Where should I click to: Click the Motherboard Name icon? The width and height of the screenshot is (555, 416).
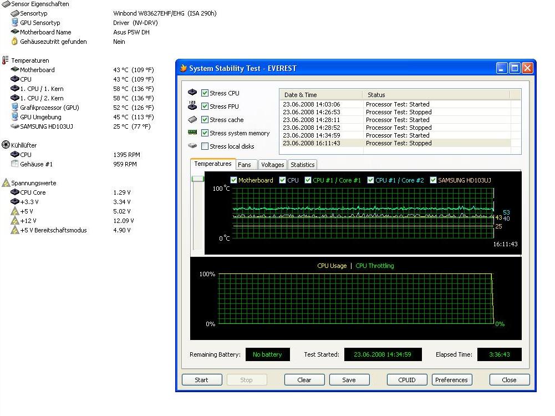[x=15, y=32]
